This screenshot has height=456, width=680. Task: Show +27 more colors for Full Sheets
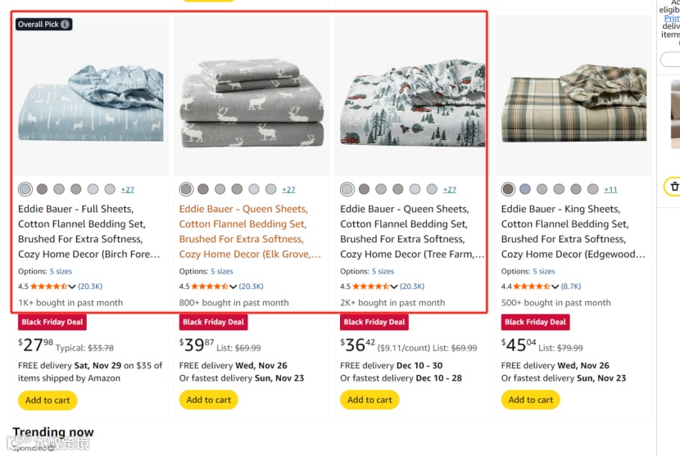(x=128, y=189)
